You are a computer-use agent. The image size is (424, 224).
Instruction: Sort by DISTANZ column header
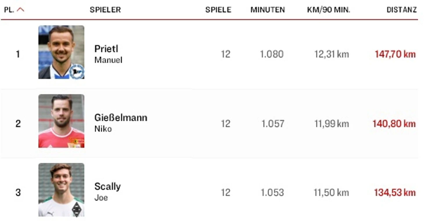[x=402, y=10]
